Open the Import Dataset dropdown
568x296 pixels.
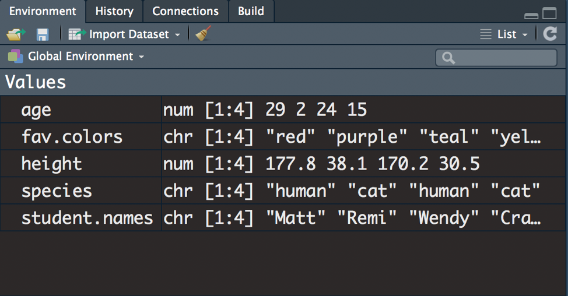pos(125,34)
